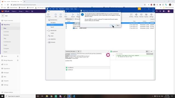Viewport: 175px width, 98px height.
Task: Open Visual Studio Code from taskbar
Action: 74,96
